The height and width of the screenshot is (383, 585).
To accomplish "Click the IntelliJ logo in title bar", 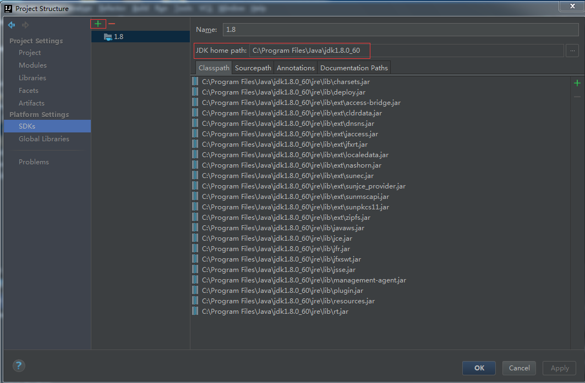I will (8, 8).
